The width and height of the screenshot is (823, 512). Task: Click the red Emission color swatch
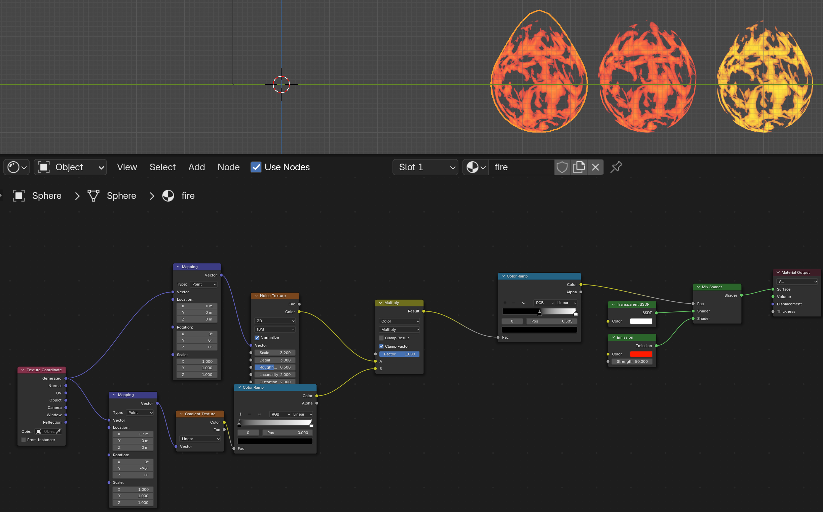(641, 354)
